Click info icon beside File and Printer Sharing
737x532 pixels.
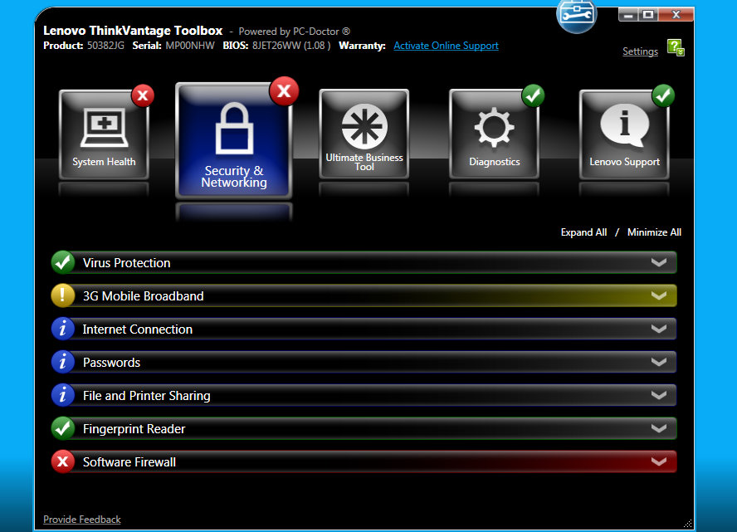(x=63, y=395)
